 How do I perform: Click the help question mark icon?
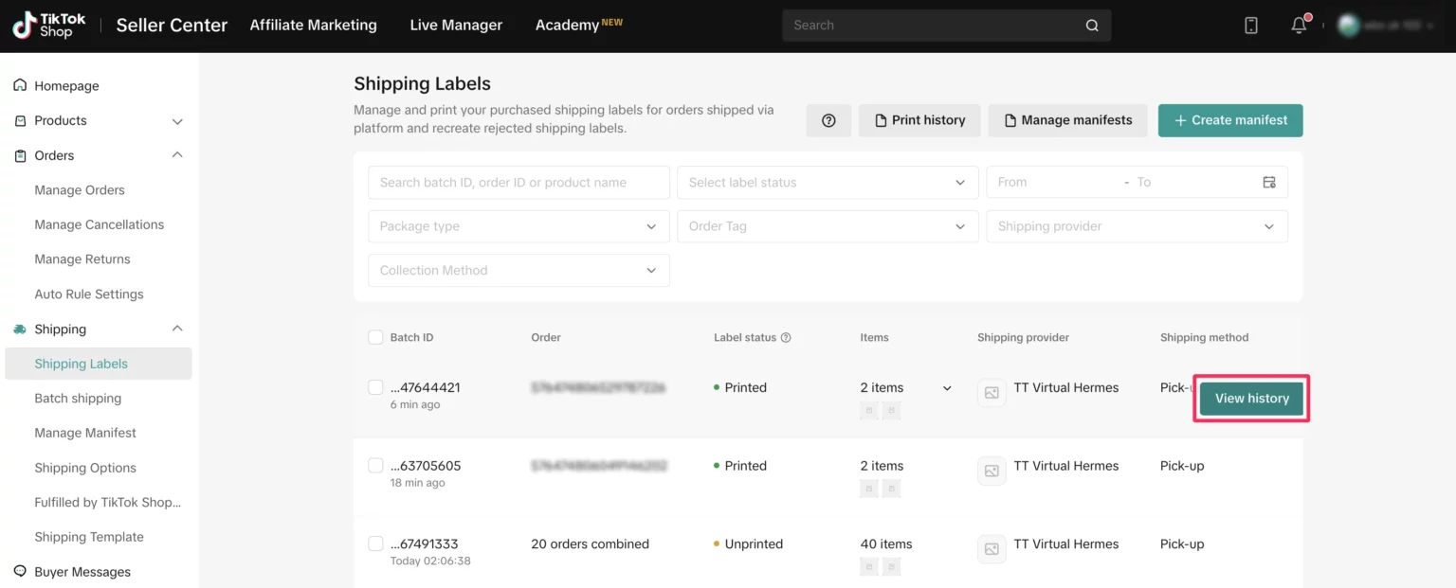click(828, 120)
